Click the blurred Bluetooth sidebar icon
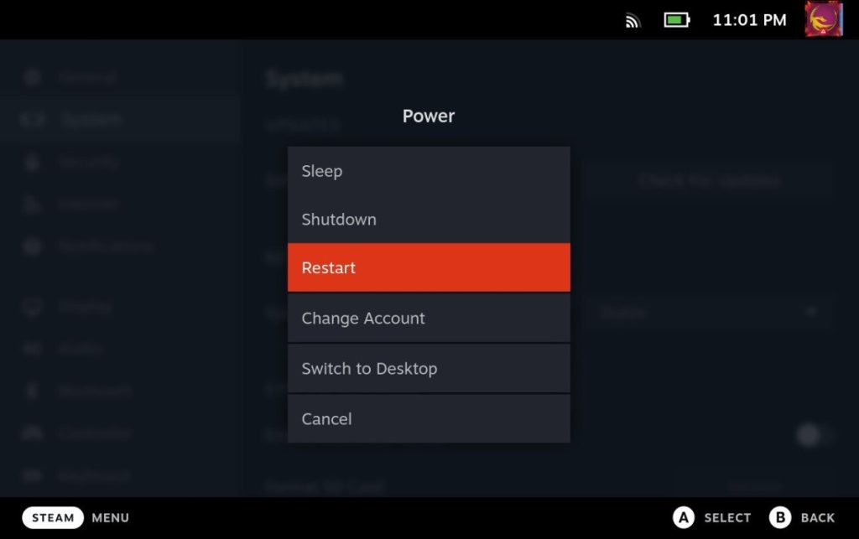The width and height of the screenshot is (859, 539). tap(32, 391)
